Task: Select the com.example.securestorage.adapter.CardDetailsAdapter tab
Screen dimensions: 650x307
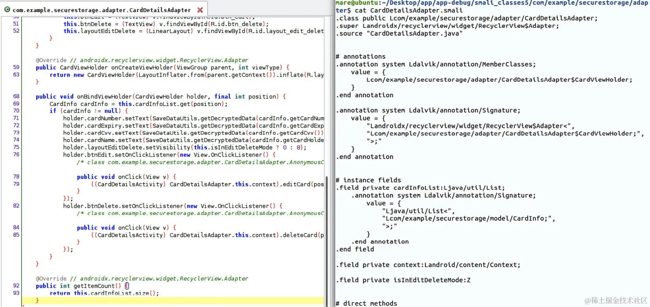Action: pos(102,10)
